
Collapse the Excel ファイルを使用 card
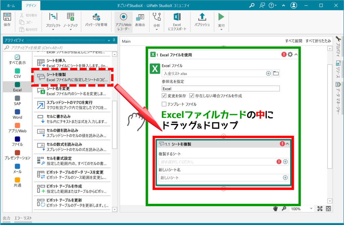pos(296,54)
